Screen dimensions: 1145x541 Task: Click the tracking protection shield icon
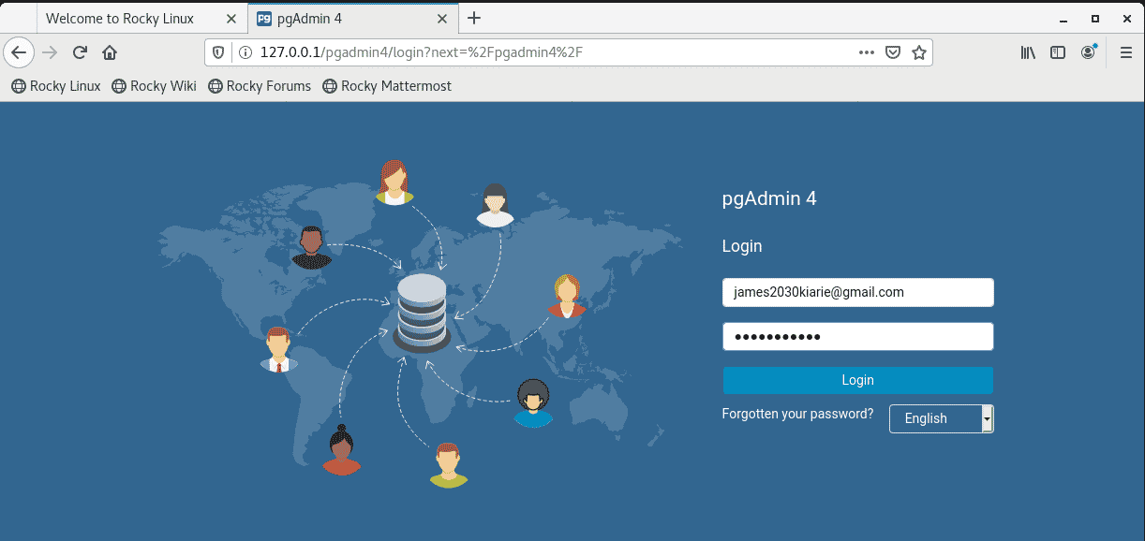[x=218, y=52]
